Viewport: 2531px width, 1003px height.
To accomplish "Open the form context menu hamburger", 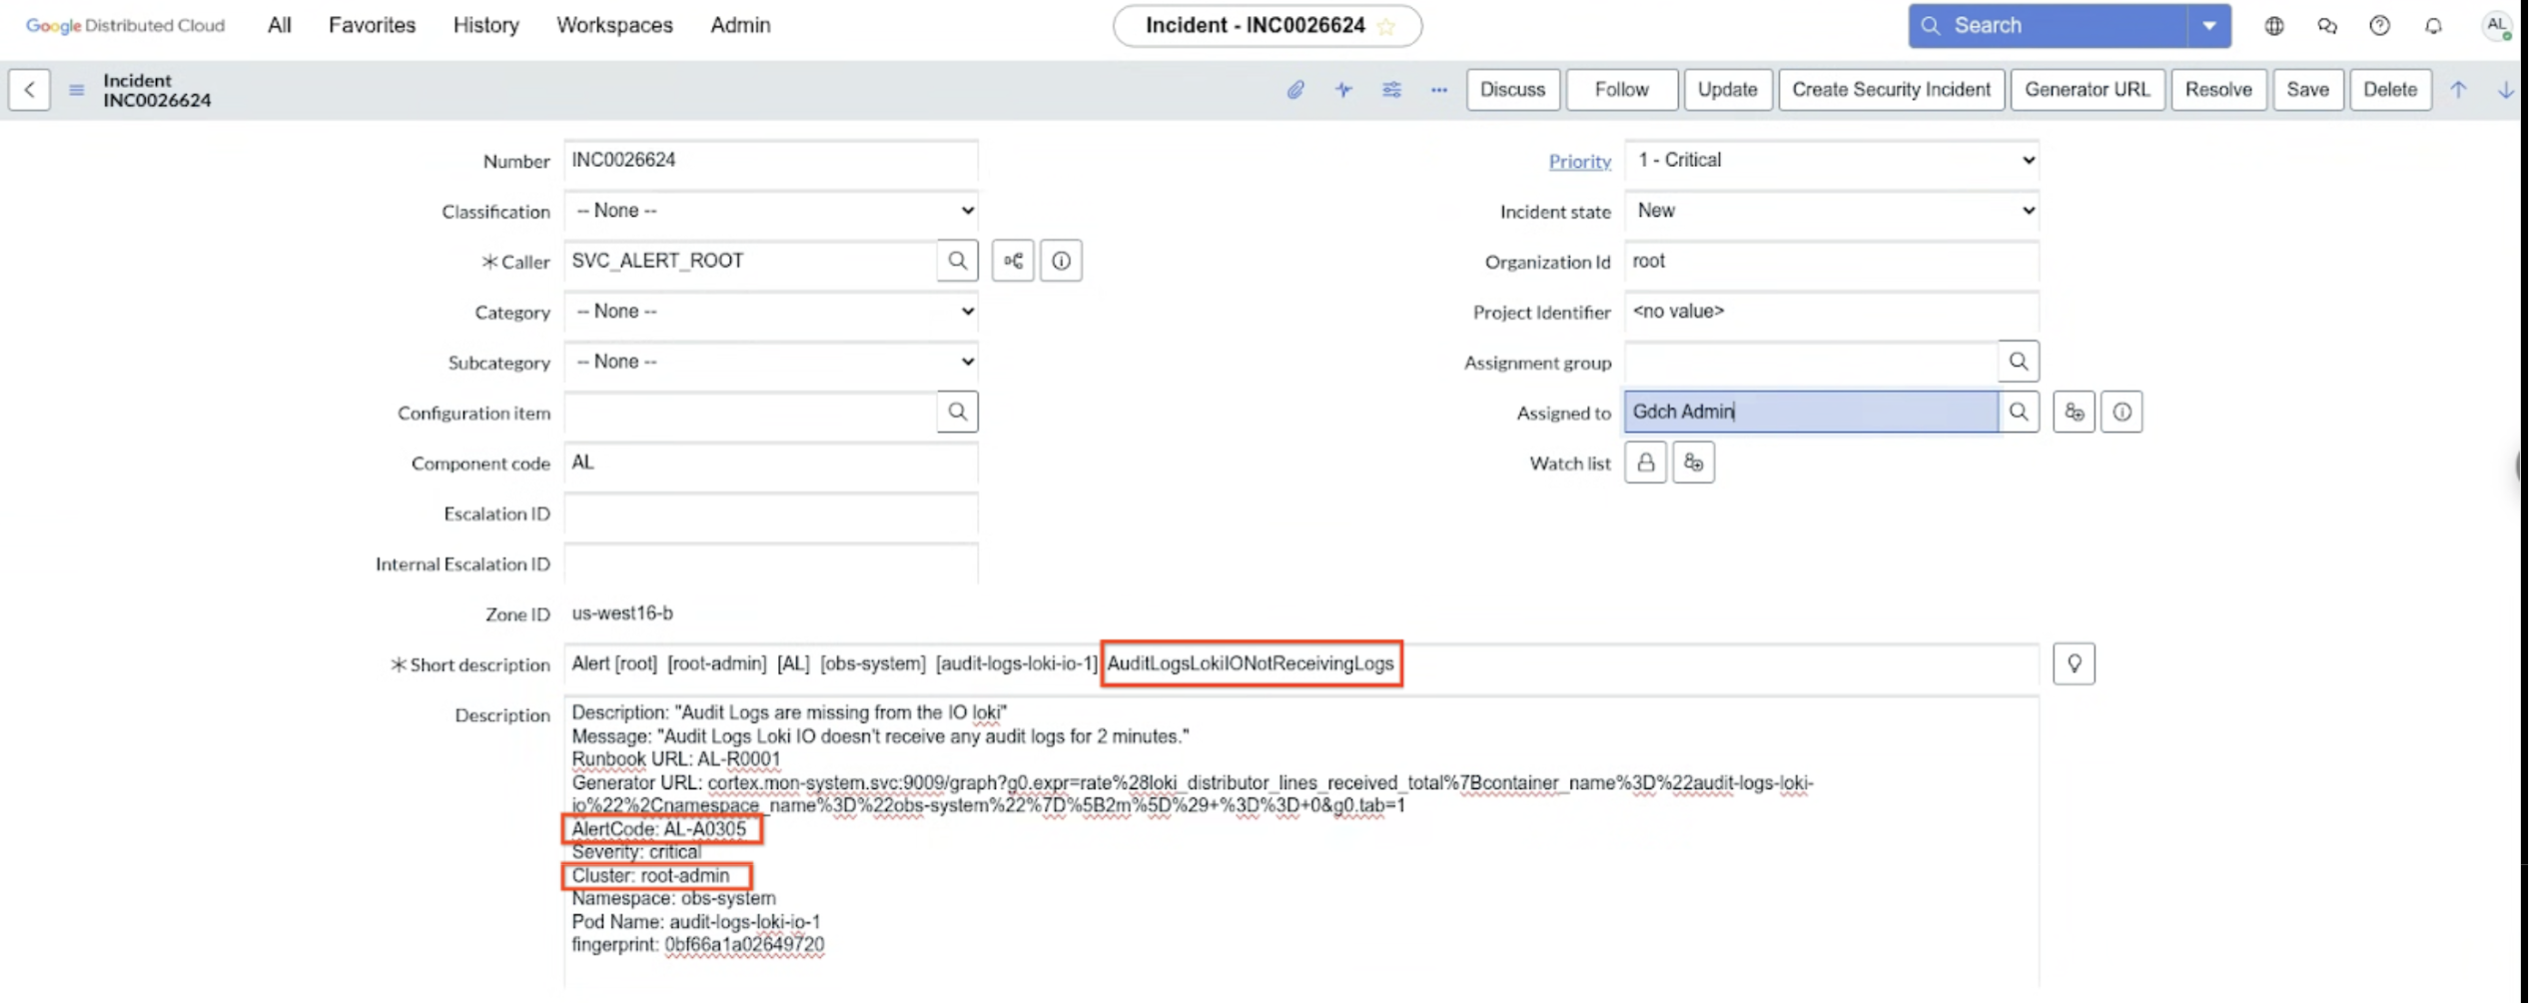I will tap(76, 90).
